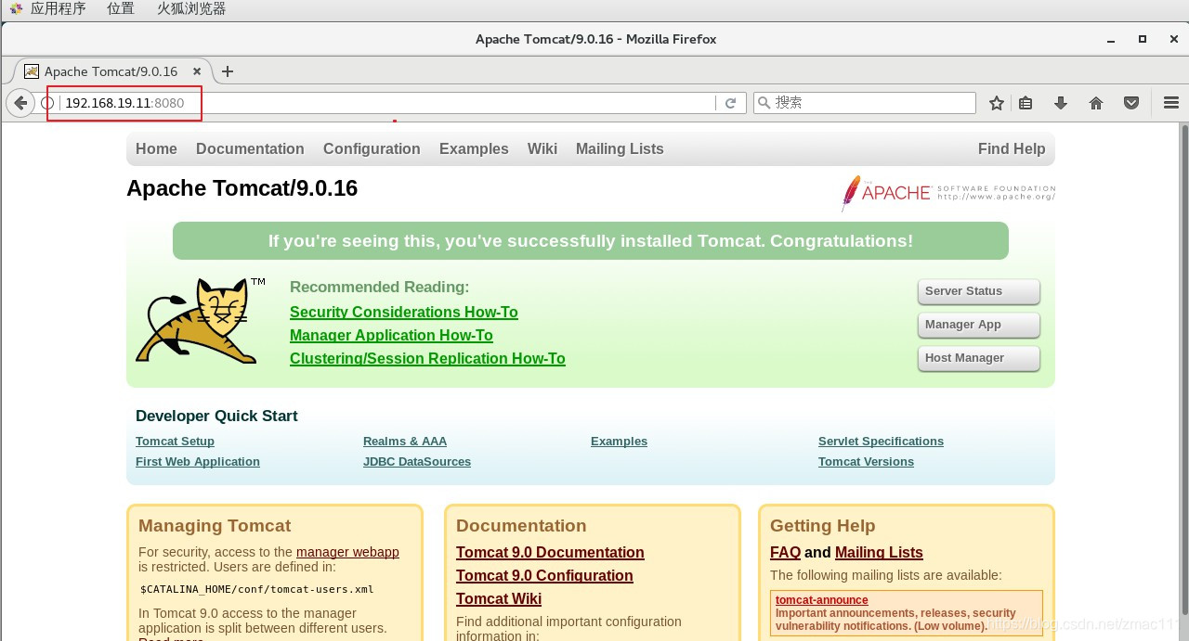The height and width of the screenshot is (641, 1189).
Task: Open Security Considerations How-To link
Action: [x=404, y=312]
